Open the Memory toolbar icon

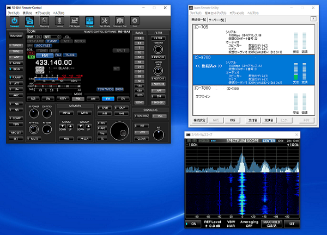(x=45, y=21)
